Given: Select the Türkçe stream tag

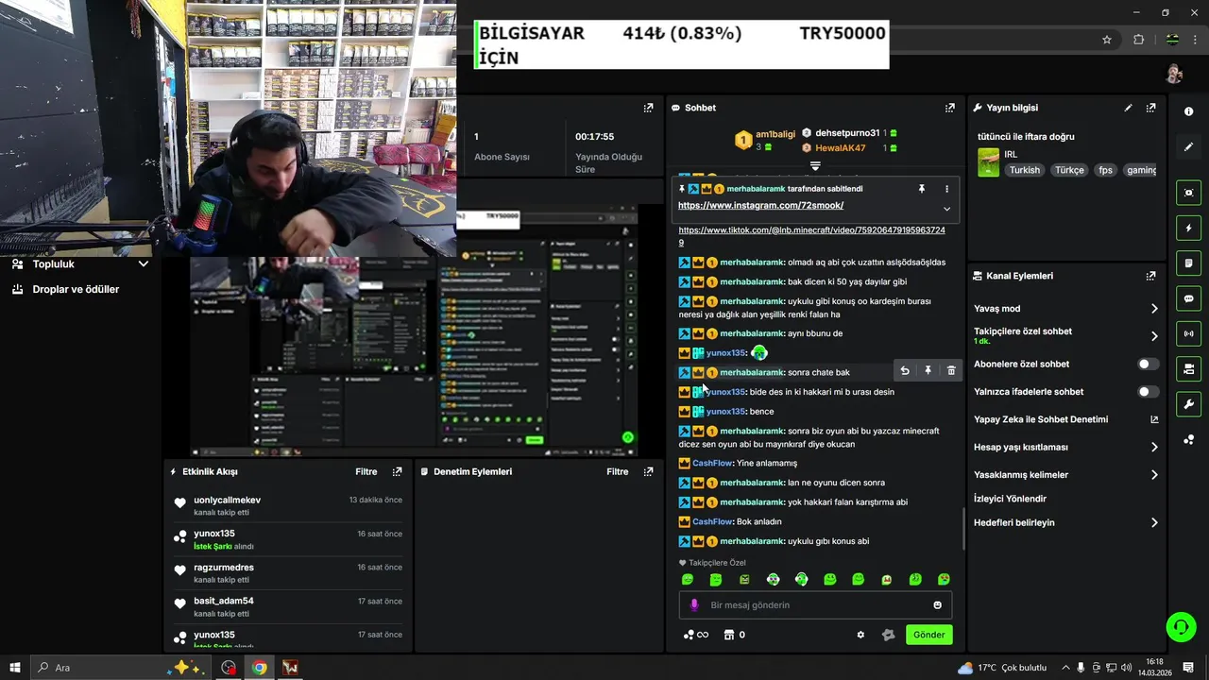Looking at the screenshot, I should coord(1069,170).
